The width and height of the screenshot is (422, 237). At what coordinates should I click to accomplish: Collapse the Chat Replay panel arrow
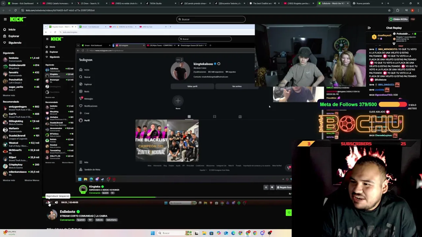coord(369,28)
